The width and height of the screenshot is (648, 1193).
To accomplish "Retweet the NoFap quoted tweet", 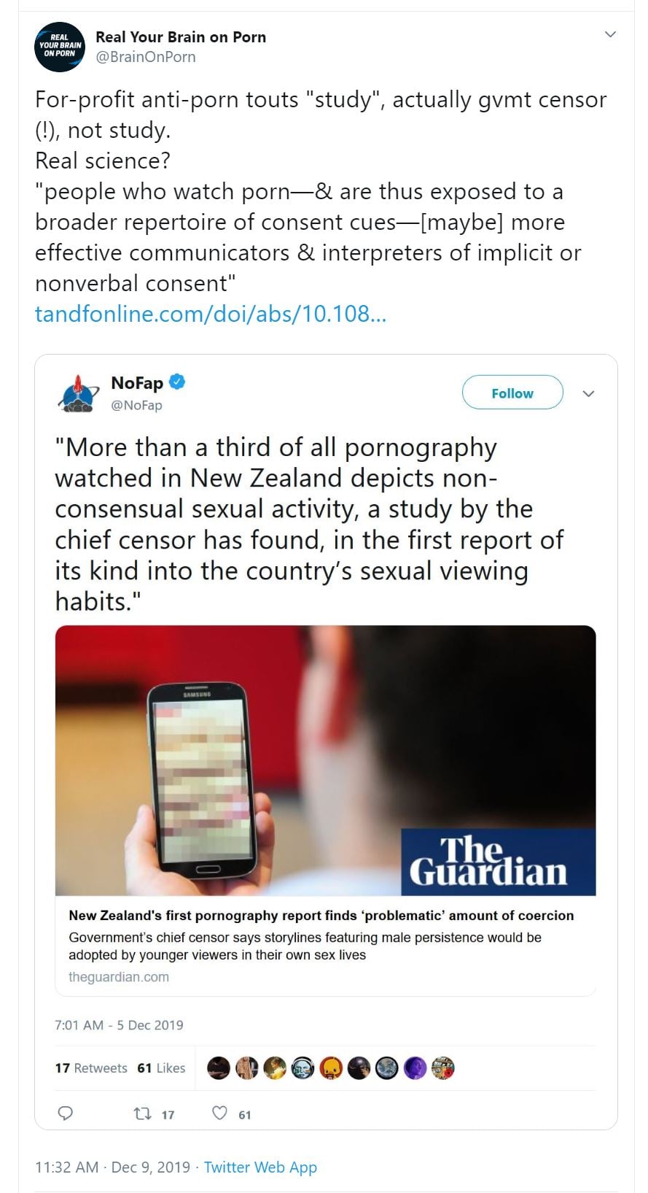I will coord(143,1113).
